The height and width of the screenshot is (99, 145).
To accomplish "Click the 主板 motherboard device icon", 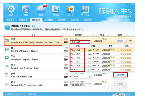I will [x=7, y=41].
